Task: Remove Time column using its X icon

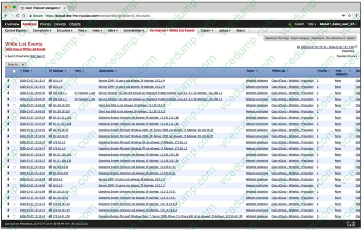Action: pyautogui.click(x=32, y=71)
